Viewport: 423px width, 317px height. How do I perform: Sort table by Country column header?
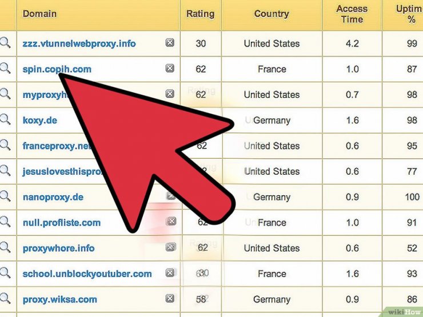(272, 14)
